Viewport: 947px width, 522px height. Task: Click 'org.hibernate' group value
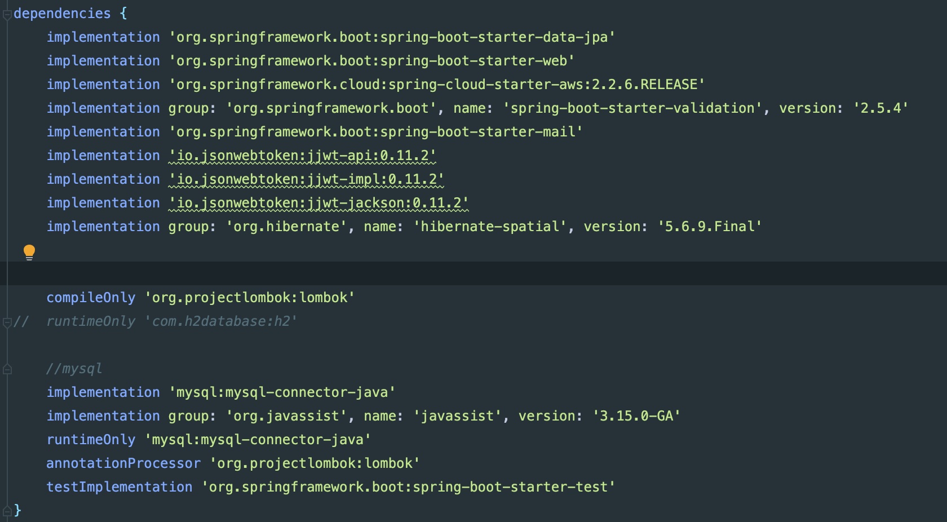pos(286,227)
